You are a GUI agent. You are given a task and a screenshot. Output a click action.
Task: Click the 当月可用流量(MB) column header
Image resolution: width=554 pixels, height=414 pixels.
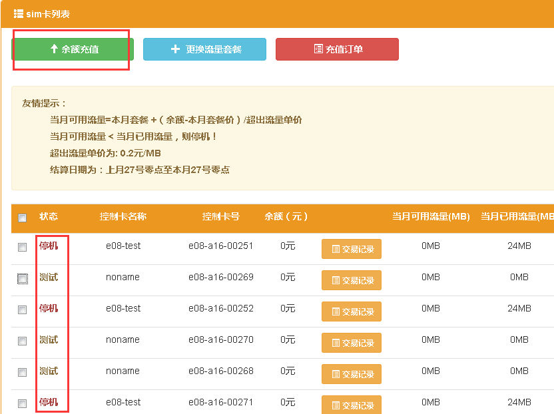click(x=431, y=216)
